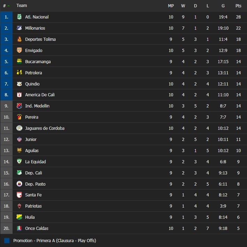Viewport: 247px width, 247px height.
Task: Click the blue rank 1 position badge
Action: 6,17
